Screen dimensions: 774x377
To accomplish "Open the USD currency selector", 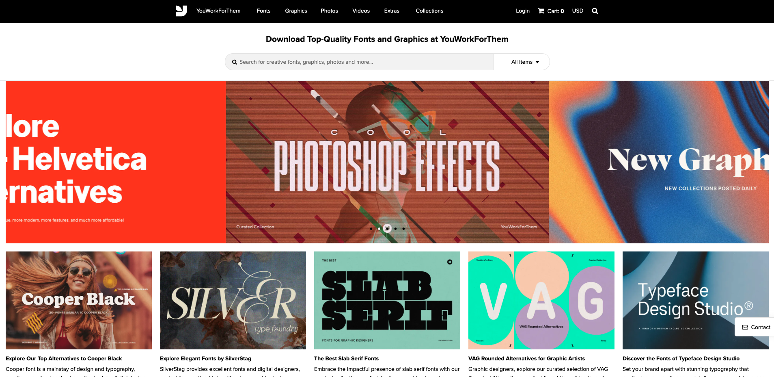I will (578, 11).
